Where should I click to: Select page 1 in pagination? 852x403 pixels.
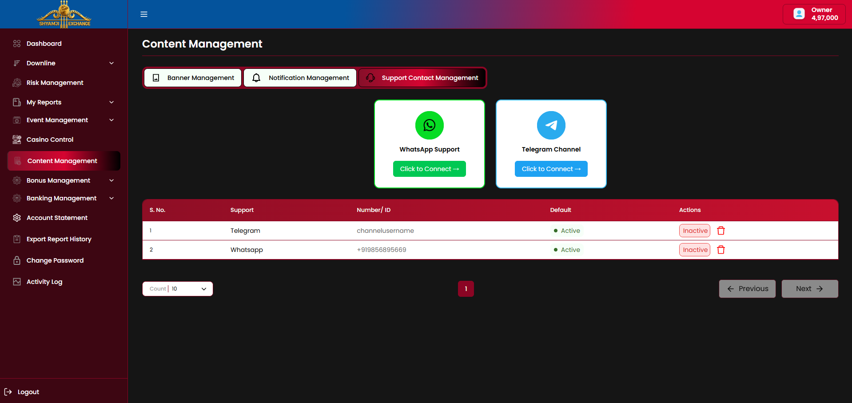pyautogui.click(x=466, y=289)
